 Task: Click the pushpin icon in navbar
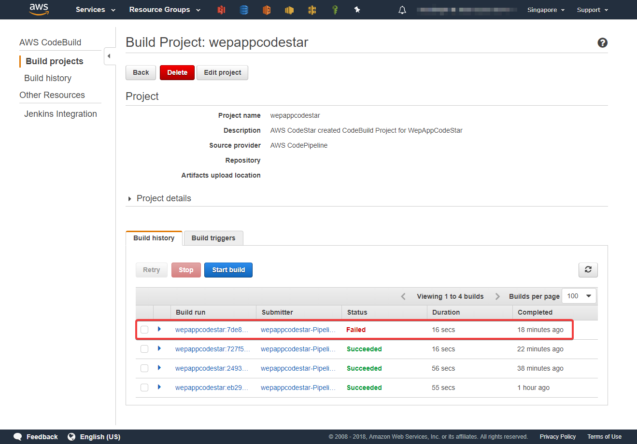357,10
